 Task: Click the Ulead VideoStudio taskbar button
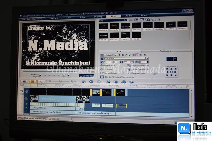coord(37,118)
